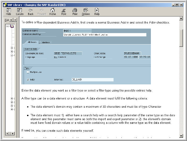
Task: Click the Help toolbar icon
Action: coord(97,12)
